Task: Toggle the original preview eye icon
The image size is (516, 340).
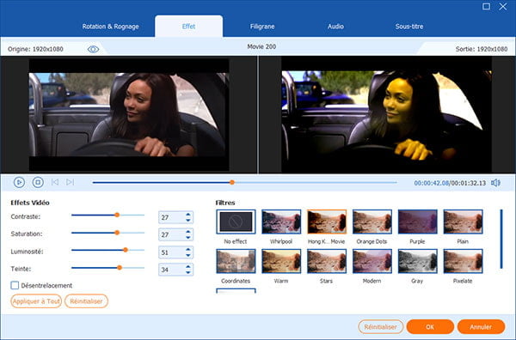Action: click(93, 49)
